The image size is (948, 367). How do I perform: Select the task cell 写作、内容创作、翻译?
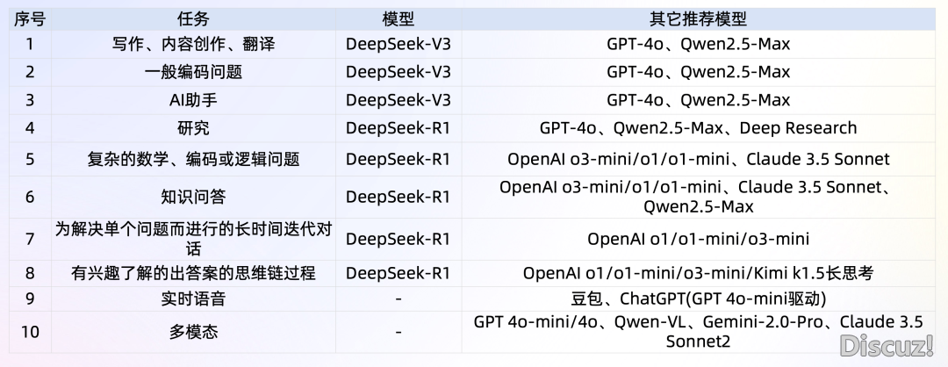click(x=193, y=44)
